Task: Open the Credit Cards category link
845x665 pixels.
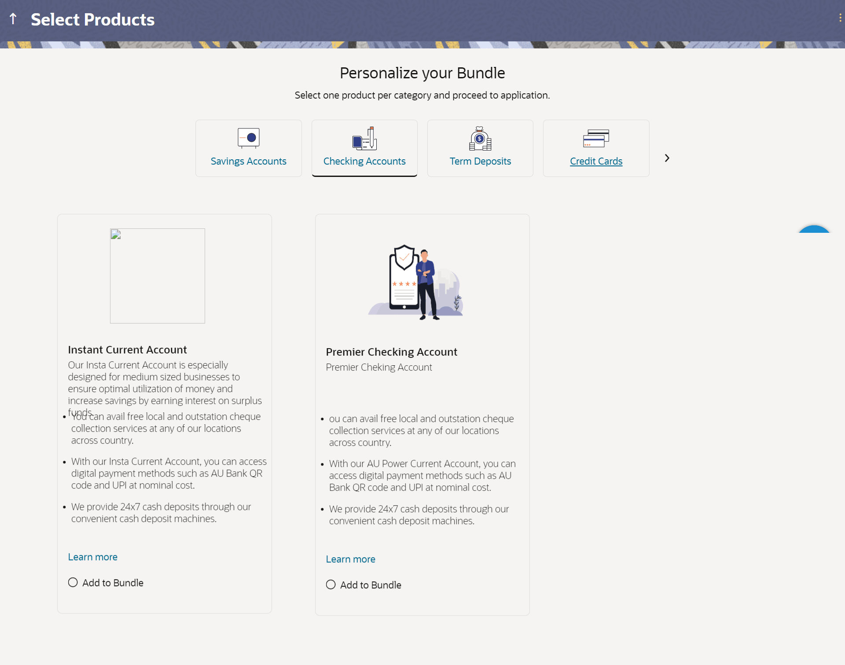Action: [x=596, y=161]
